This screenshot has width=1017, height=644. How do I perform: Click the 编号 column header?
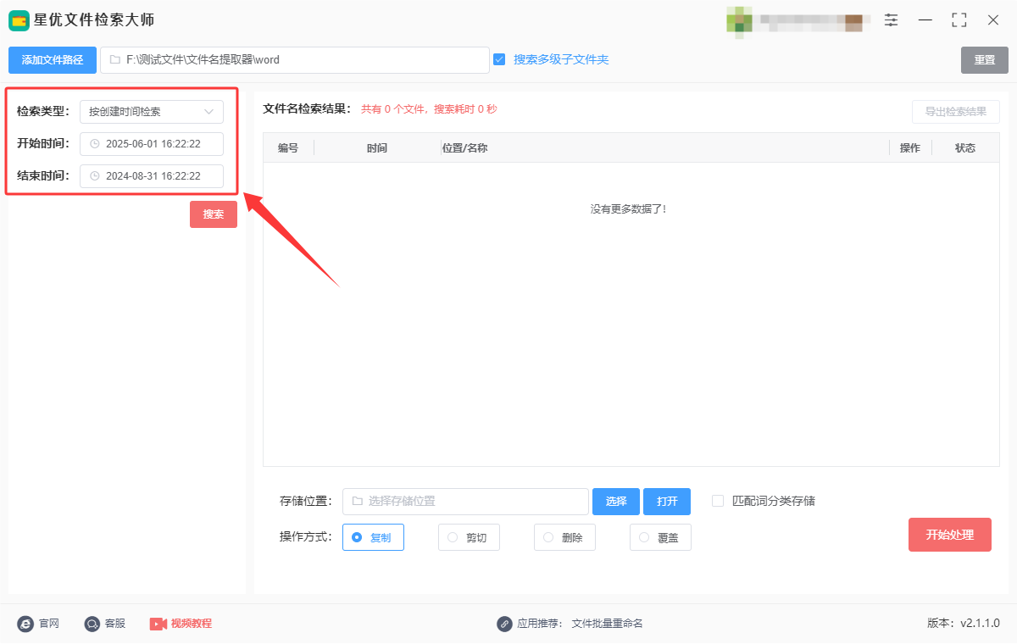tap(288, 148)
